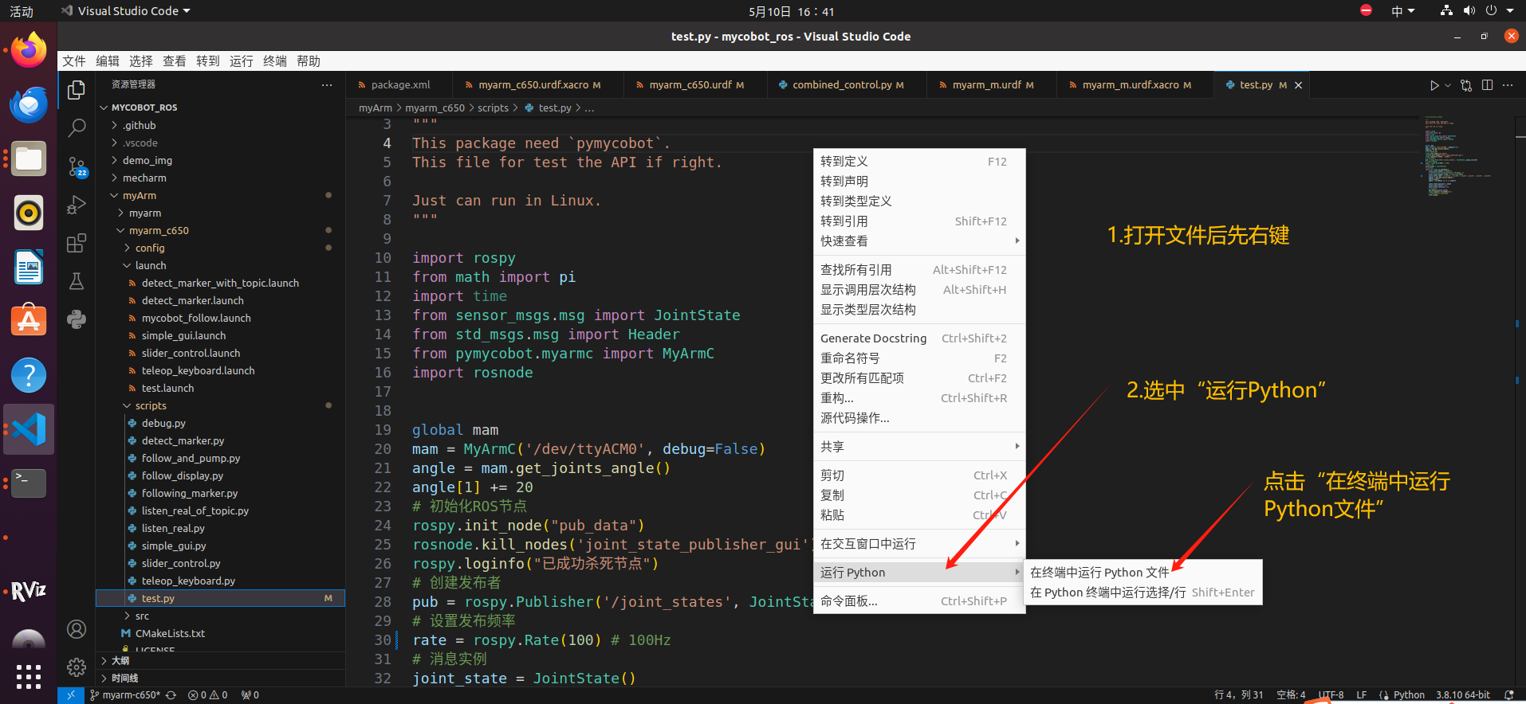Click Run Python File play button

pyautogui.click(x=1434, y=85)
